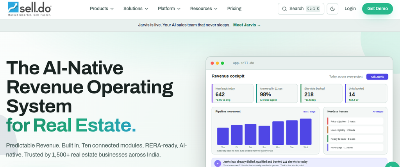
Task: Expand the Solutions menu
Action: click(x=136, y=9)
